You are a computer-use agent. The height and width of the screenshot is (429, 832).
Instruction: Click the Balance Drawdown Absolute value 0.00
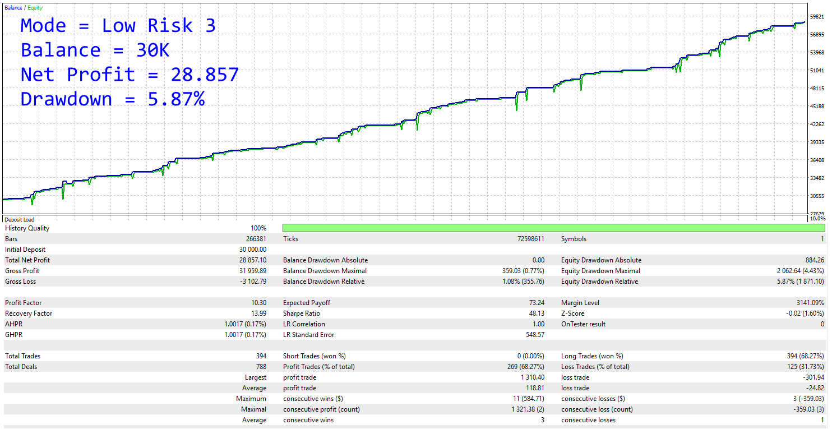pyautogui.click(x=539, y=260)
